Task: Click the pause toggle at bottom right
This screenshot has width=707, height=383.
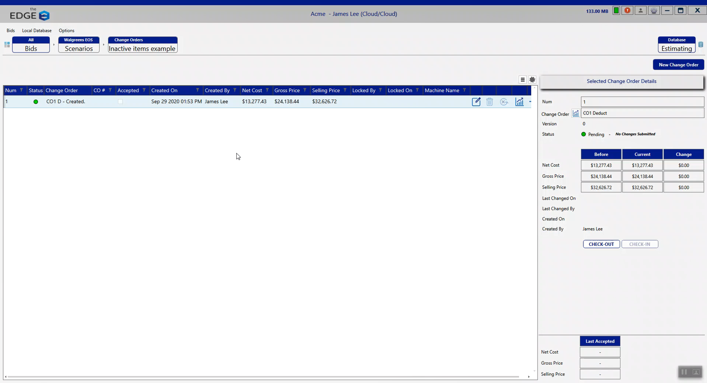Action: click(684, 372)
